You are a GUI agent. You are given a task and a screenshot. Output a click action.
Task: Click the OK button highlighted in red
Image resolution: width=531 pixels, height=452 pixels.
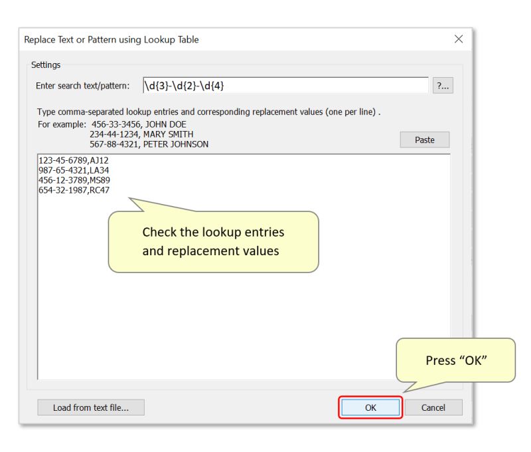click(x=370, y=407)
